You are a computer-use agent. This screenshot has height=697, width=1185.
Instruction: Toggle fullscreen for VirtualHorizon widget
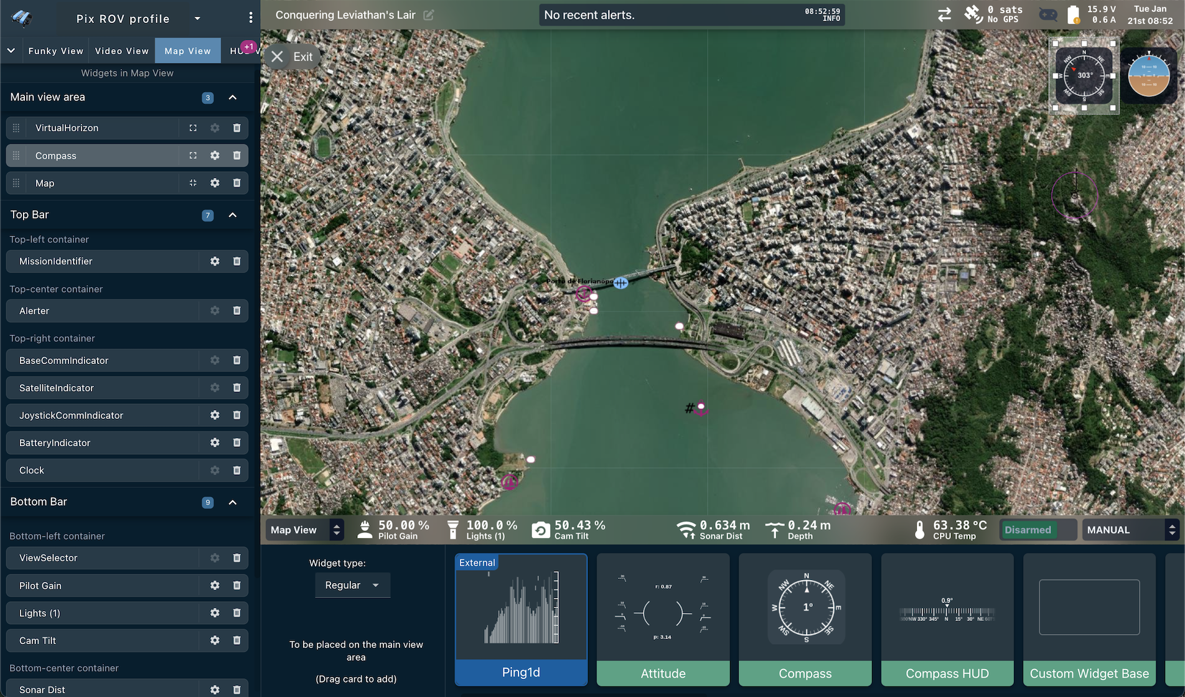193,128
